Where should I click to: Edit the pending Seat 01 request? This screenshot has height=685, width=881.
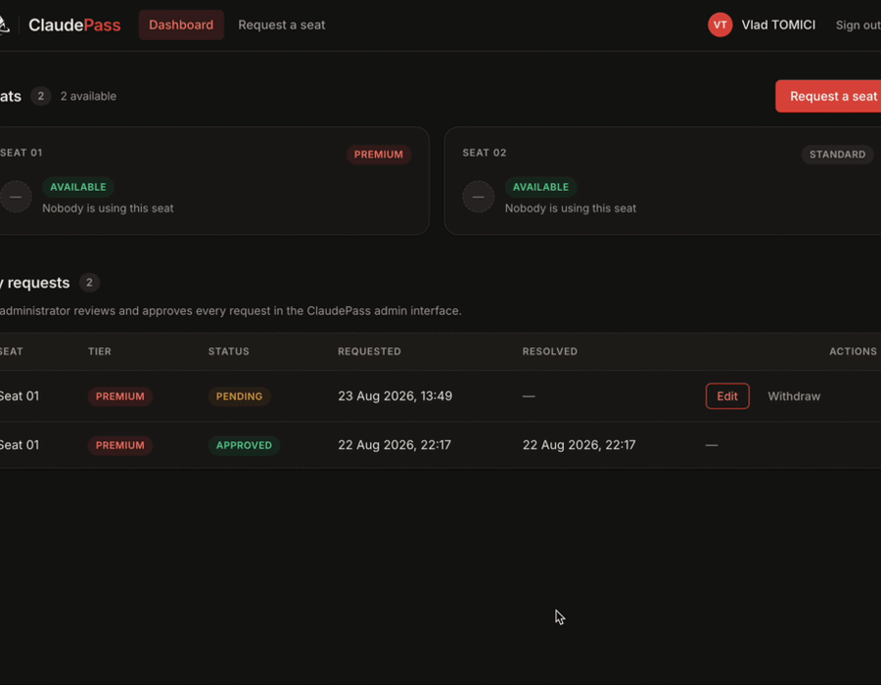[x=727, y=396]
